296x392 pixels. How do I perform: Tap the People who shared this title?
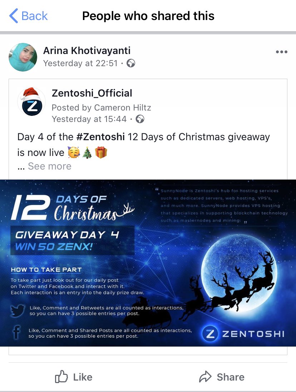click(x=148, y=16)
